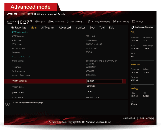Viewport: 163px width, 132px height.
Task: Click the info circle icon
Action: click(7, 104)
